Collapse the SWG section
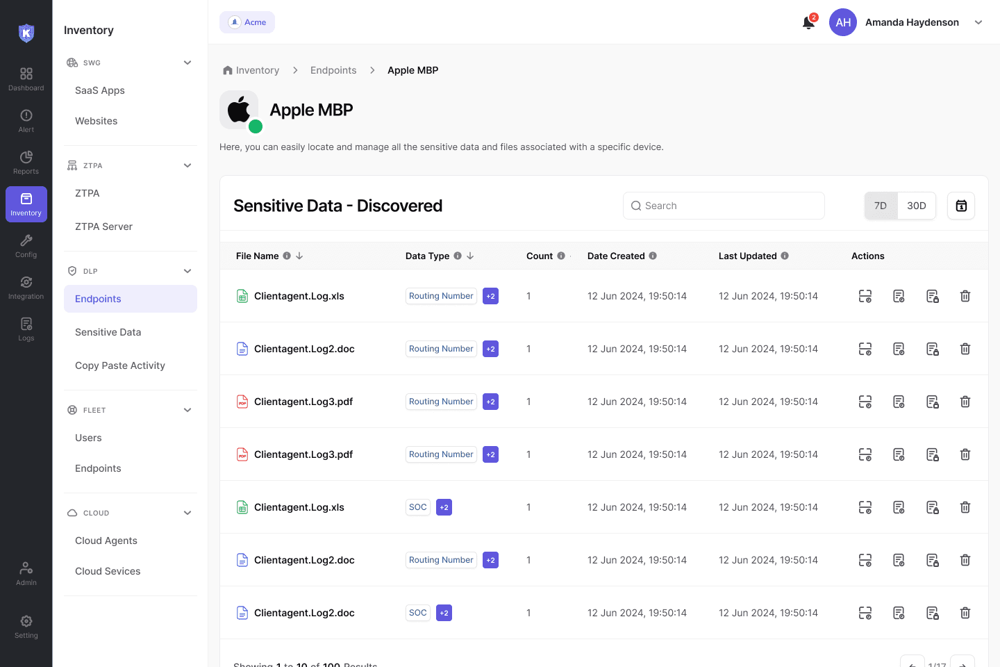The width and height of the screenshot is (1000, 667). point(187,63)
